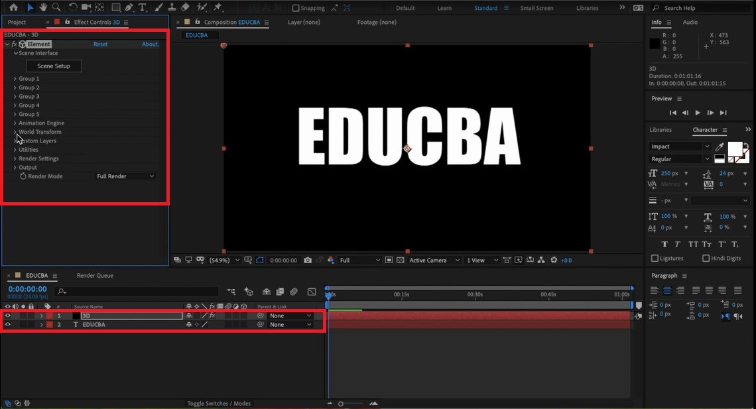The image size is (756, 409).
Task: Reset the Element effect
Action: tap(100, 44)
